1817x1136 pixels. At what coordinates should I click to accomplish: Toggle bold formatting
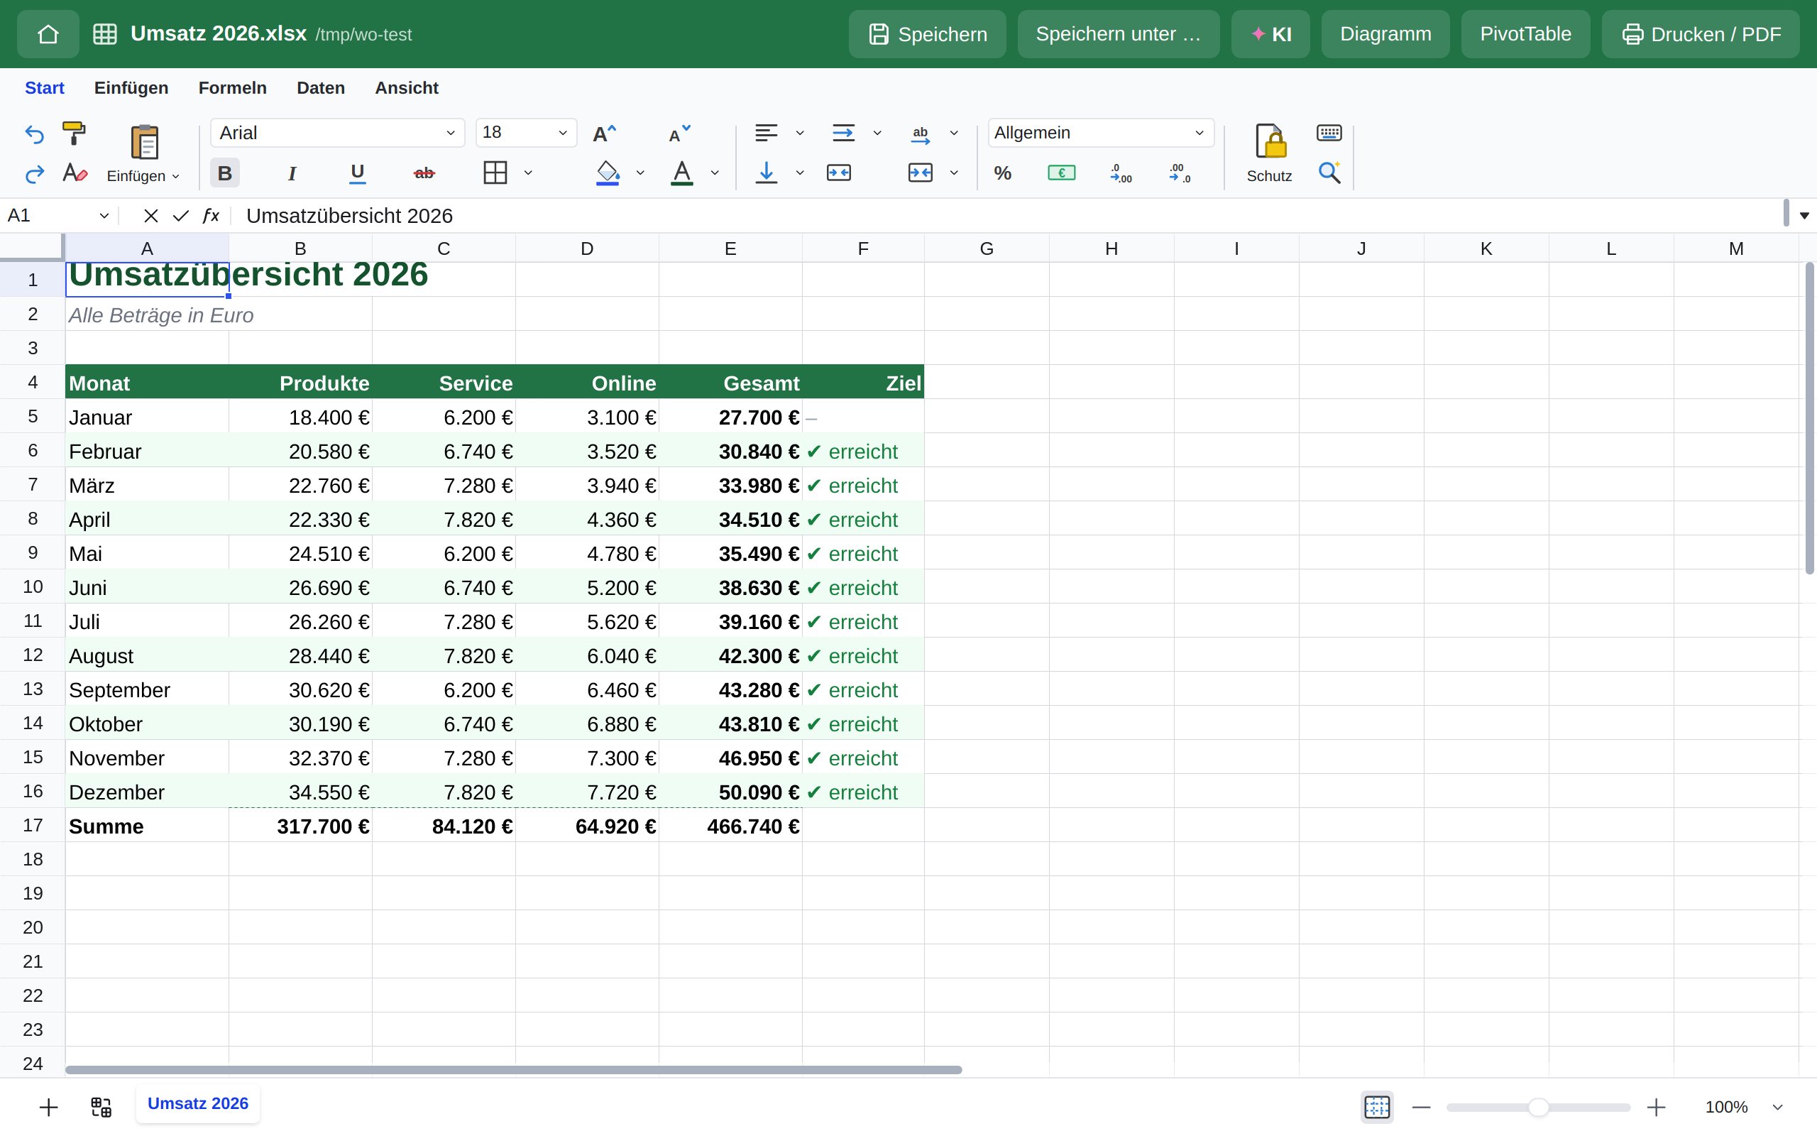pos(224,173)
